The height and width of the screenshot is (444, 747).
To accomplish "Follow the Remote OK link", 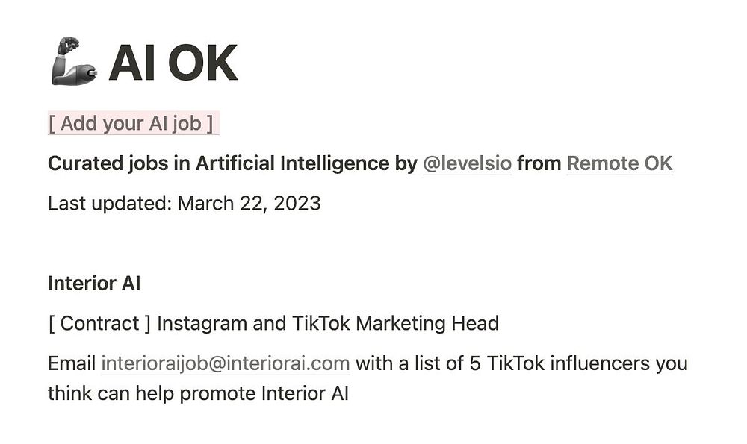I will pos(619,163).
